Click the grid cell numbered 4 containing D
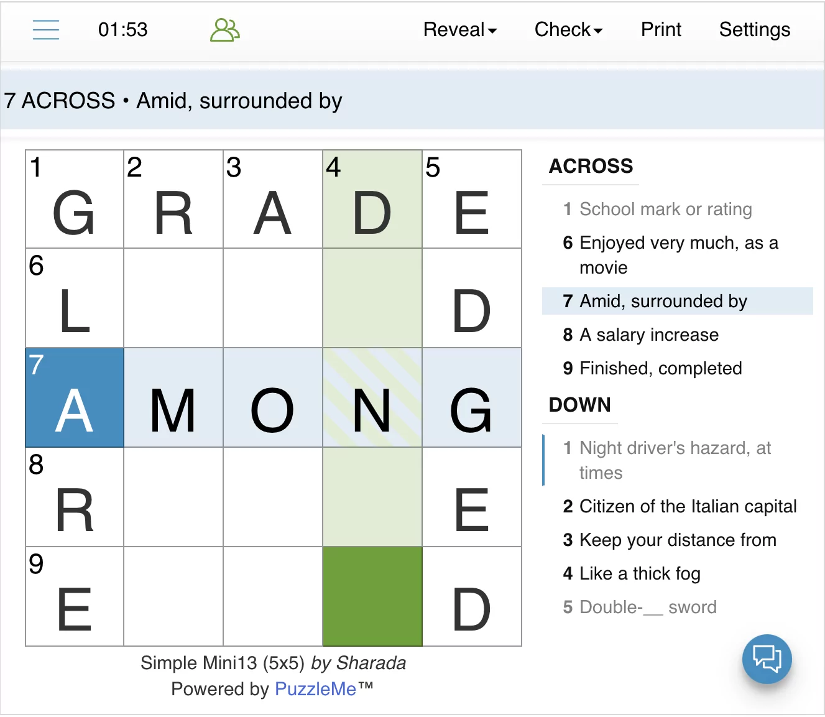This screenshot has height=717, width=825. click(372, 199)
